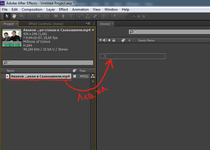210x150 pixels.
Task: Click the footage preview thumbnail
Action: [x=12, y=38]
